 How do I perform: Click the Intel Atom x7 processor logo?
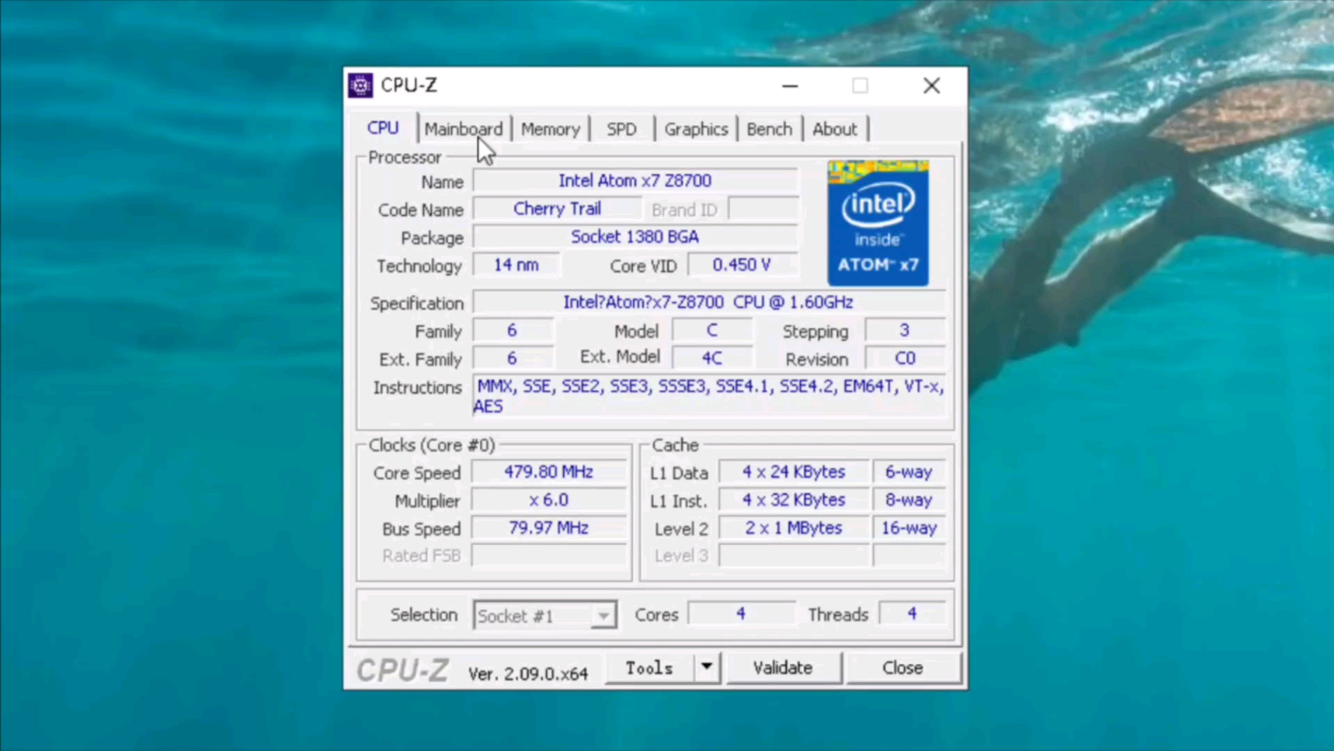[x=877, y=223]
